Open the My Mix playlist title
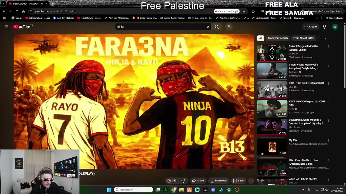This screenshot has width=346, height=194. point(293,140)
